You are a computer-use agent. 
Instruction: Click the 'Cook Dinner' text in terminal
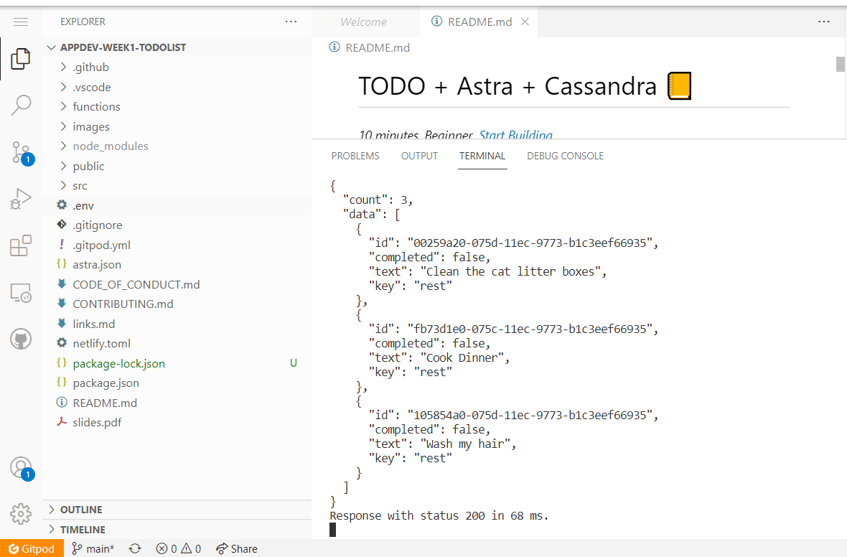pyautogui.click(x=462, y=357)
